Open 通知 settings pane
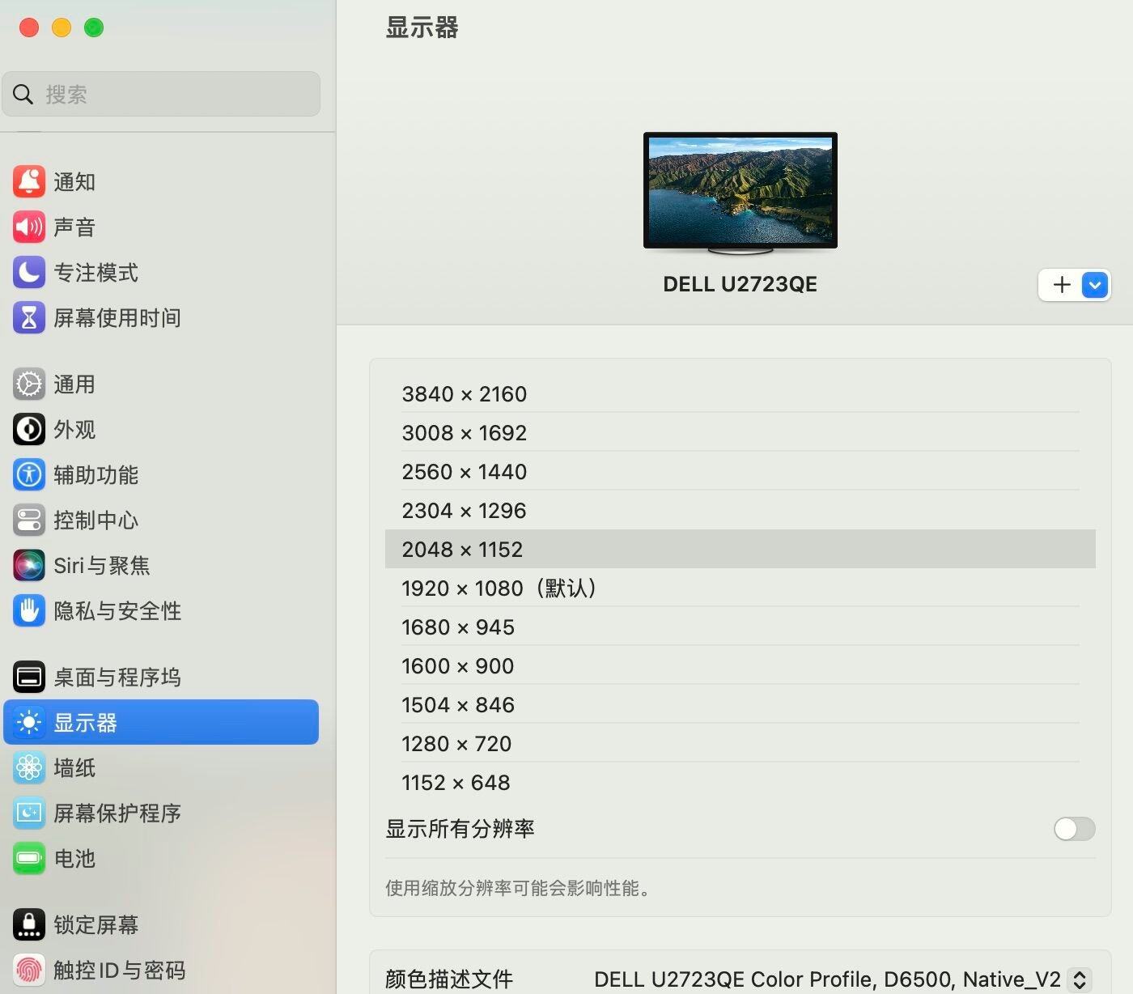This screenshot has width=1133, height=994. pyautogui.click(x=161, y=181)
